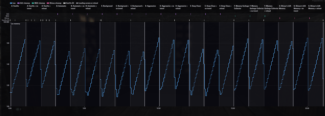Select the 'C: Background + no travel' label
The width and height of the screenshot is (325, 116).
122,7
